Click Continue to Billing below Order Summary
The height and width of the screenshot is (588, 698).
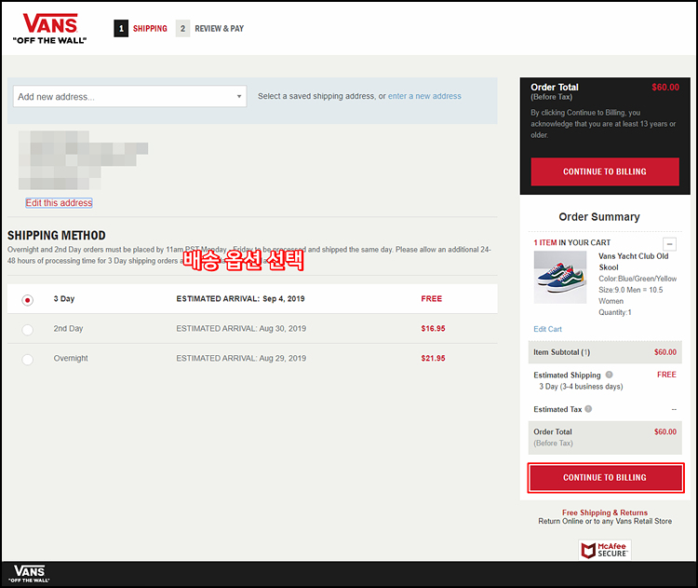606,478
